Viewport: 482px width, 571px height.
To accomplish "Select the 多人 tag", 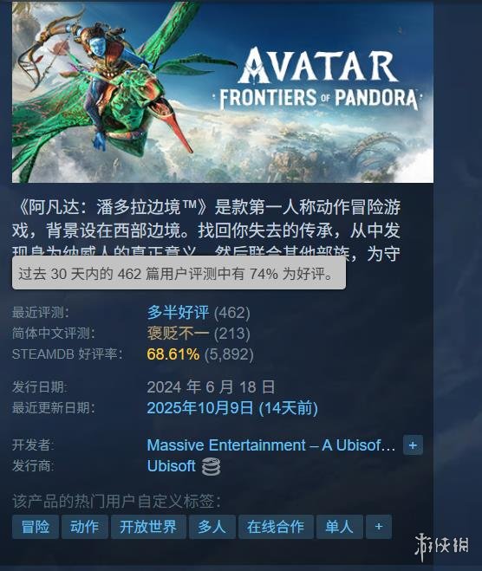I will [x=212, y=527].
